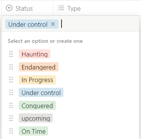Open the Status column header
Screen dimensions: 141x139
[x=28, y=8]
